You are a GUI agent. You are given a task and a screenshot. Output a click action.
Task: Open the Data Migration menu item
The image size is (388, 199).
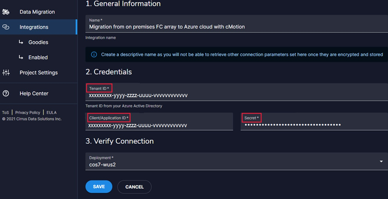coord(37,12)
